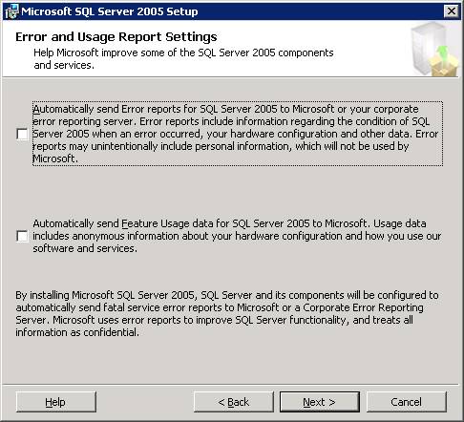Click the green upward arrow on the box graphic
464x422 pixels.
click(x=442, y=53)
